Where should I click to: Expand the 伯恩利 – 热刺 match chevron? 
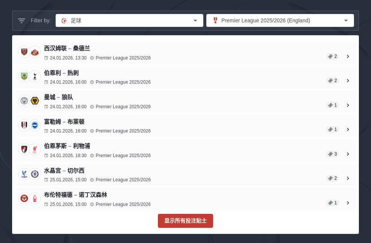tap(348, 81)
